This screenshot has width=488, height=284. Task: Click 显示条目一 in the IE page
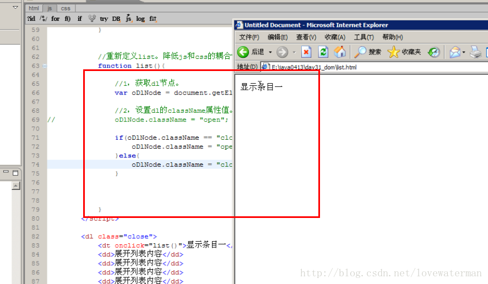click(x=262, y=87)
